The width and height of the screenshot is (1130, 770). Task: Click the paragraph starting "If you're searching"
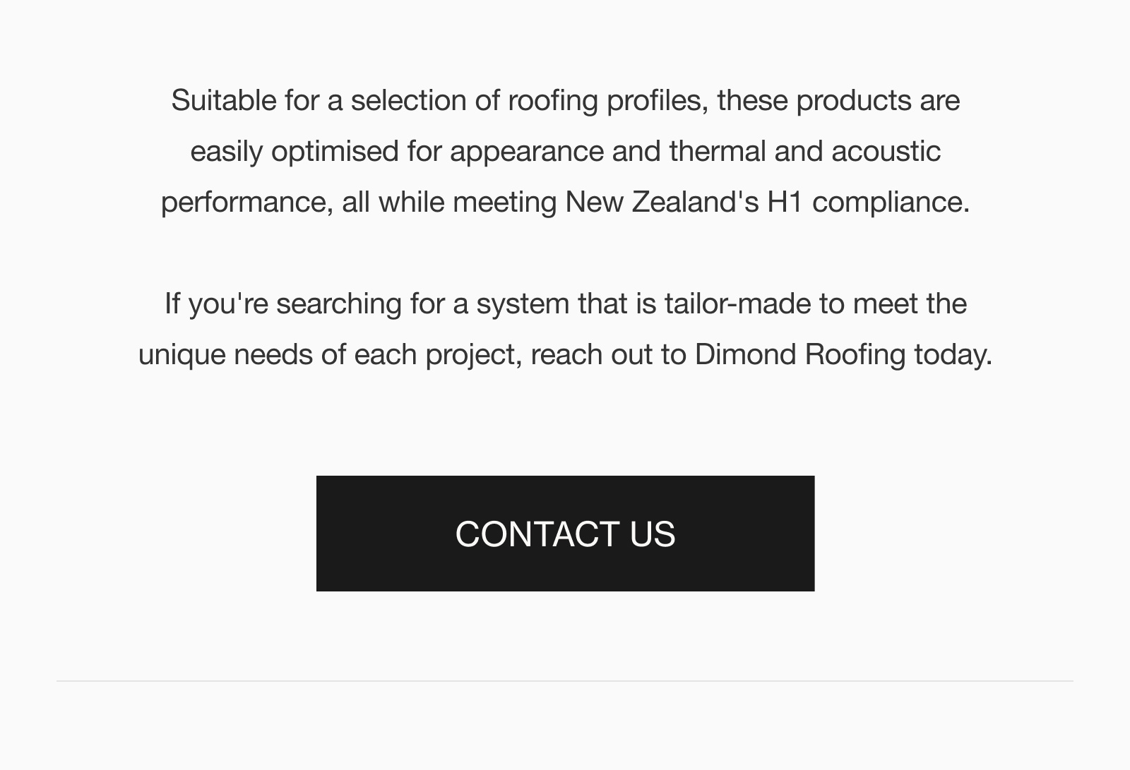[565, 329]
